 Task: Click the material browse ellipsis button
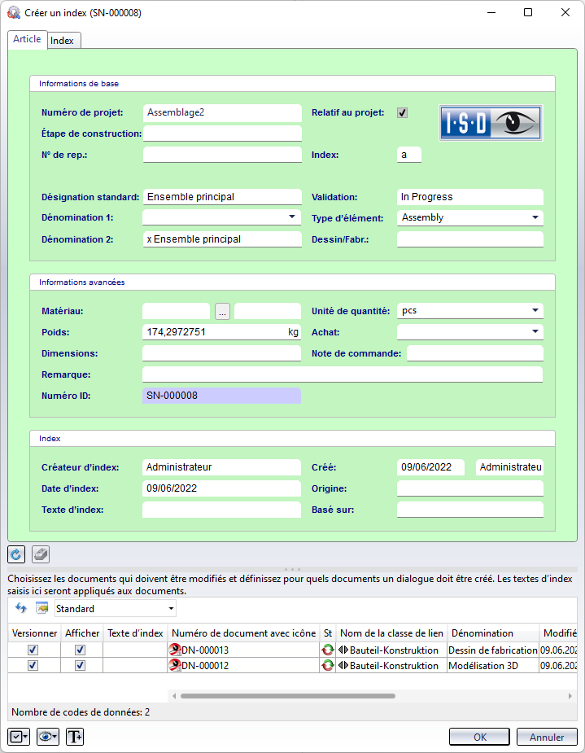pos(222,311)
